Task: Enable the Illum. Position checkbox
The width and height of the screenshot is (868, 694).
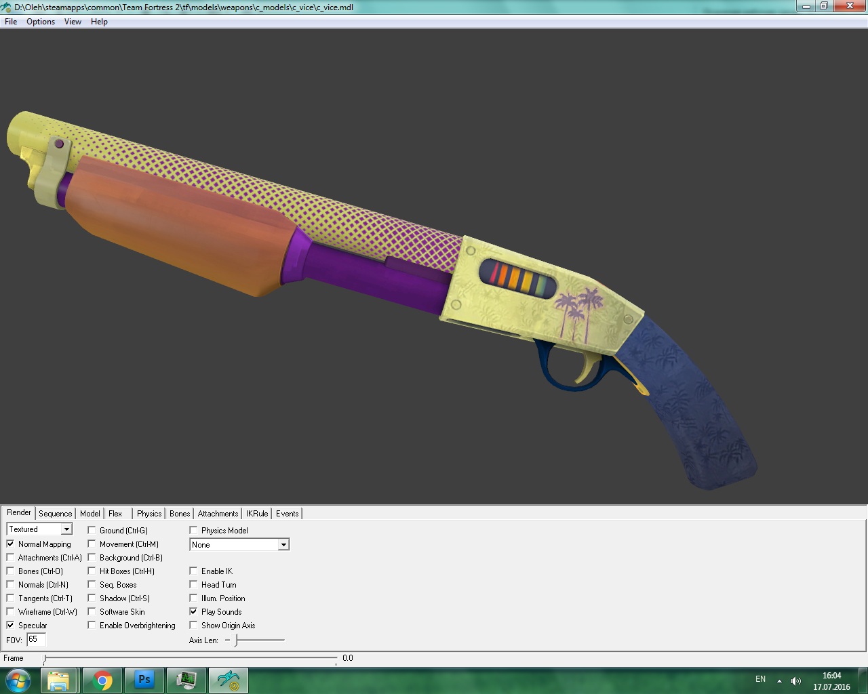Action: click(x=193, y=598)
